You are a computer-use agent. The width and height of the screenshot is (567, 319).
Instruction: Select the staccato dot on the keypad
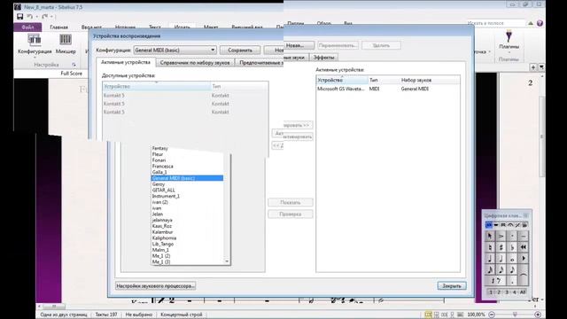click(x=512, y=237)
